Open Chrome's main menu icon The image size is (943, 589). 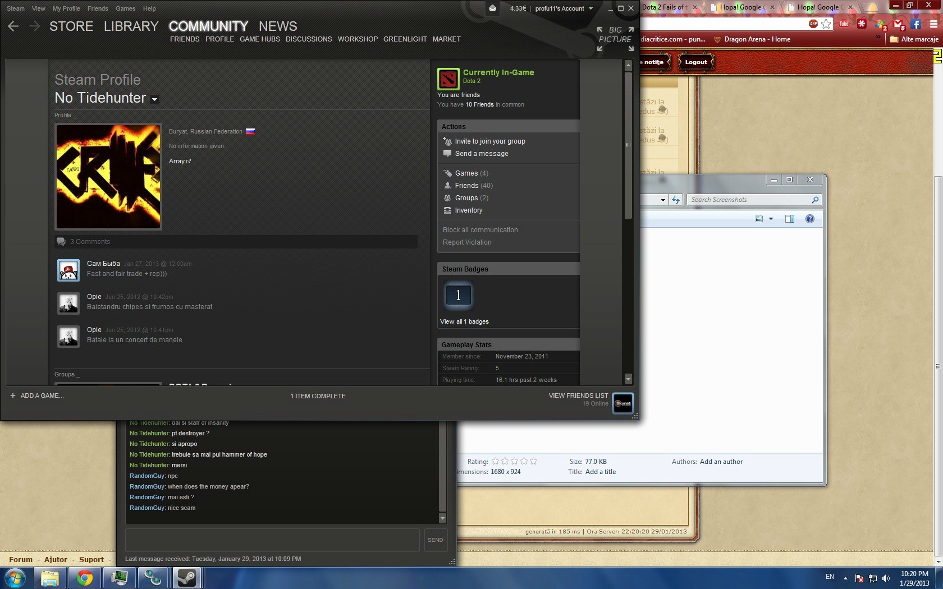pyautogui.click(x=933, y=24)
